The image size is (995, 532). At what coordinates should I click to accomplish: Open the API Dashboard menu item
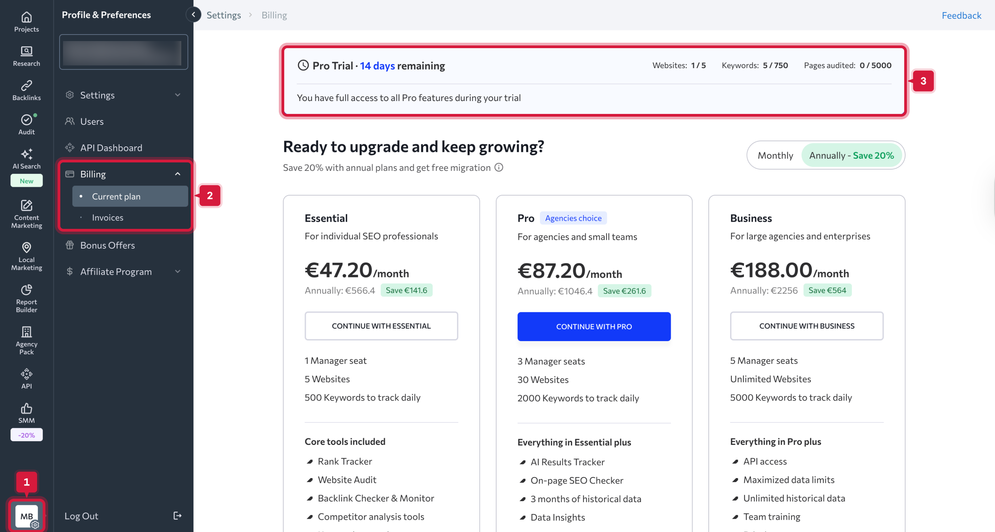(111, 148)
